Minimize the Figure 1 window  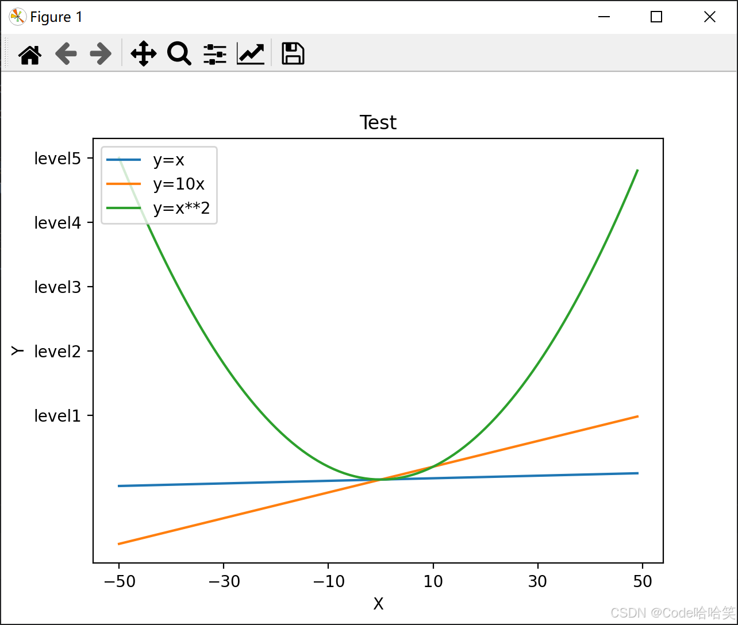[x=604, y=17]
